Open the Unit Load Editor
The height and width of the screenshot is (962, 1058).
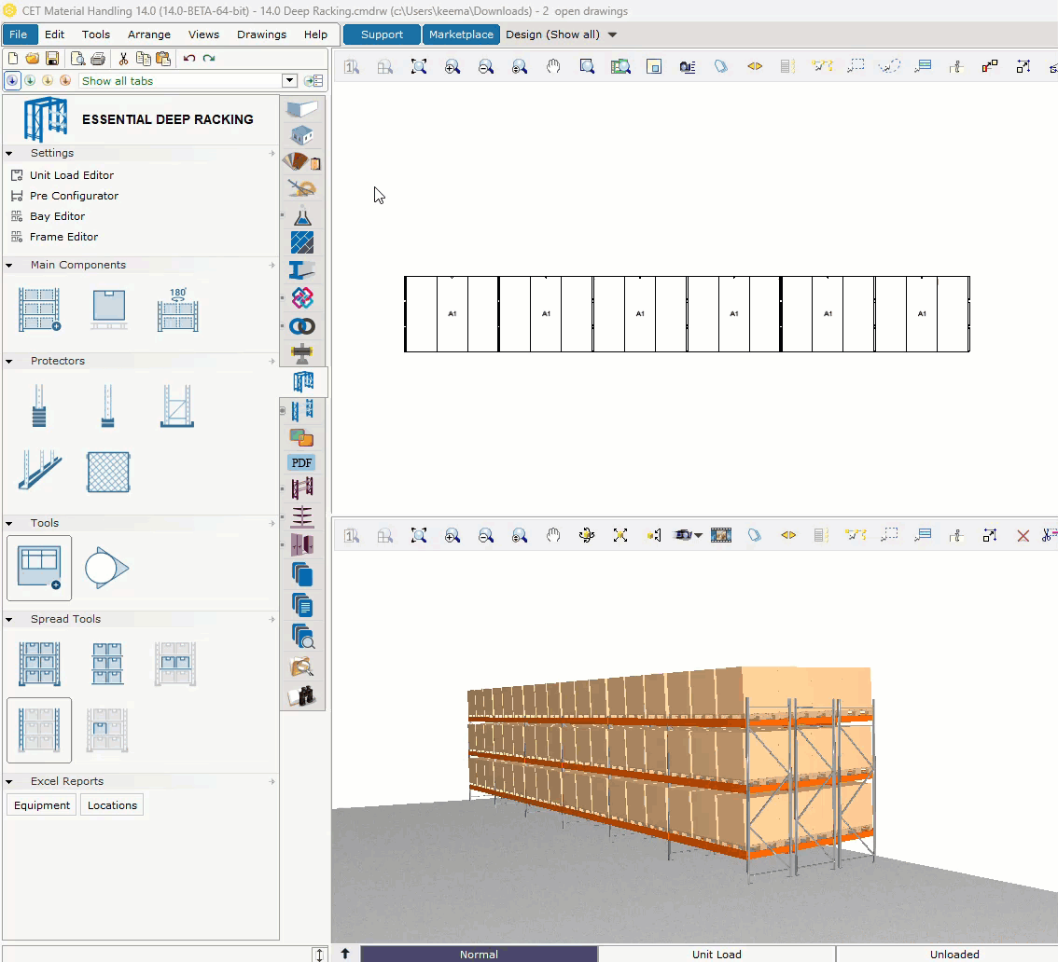(x=72, y=175)
